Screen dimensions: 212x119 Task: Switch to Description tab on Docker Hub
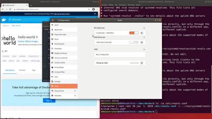pos(10,70)
